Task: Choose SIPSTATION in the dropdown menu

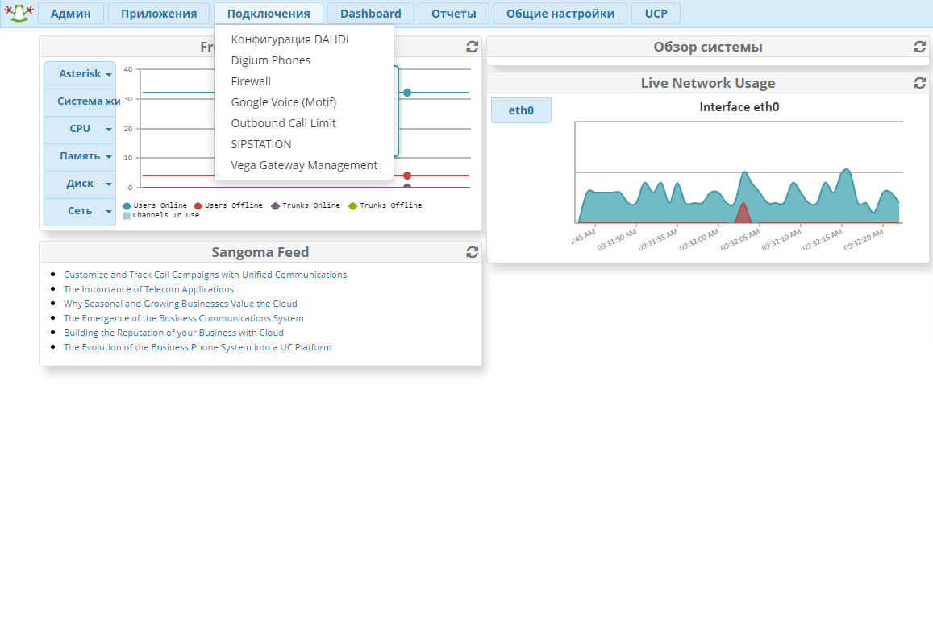Action: [x=261, y=144]
